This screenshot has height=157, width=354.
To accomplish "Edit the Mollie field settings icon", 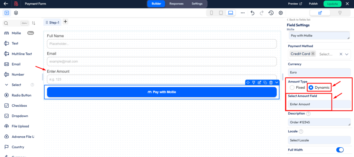I will coord(259,82).
